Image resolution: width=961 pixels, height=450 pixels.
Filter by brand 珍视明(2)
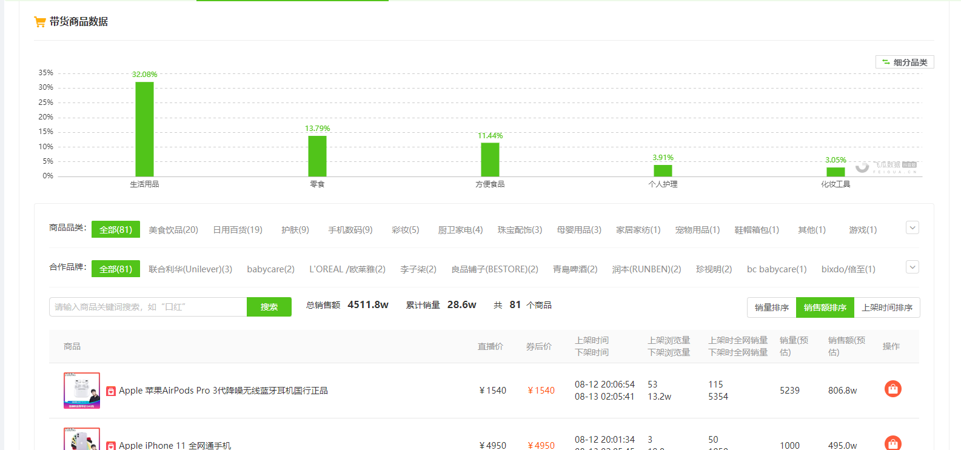click(714, 269)
